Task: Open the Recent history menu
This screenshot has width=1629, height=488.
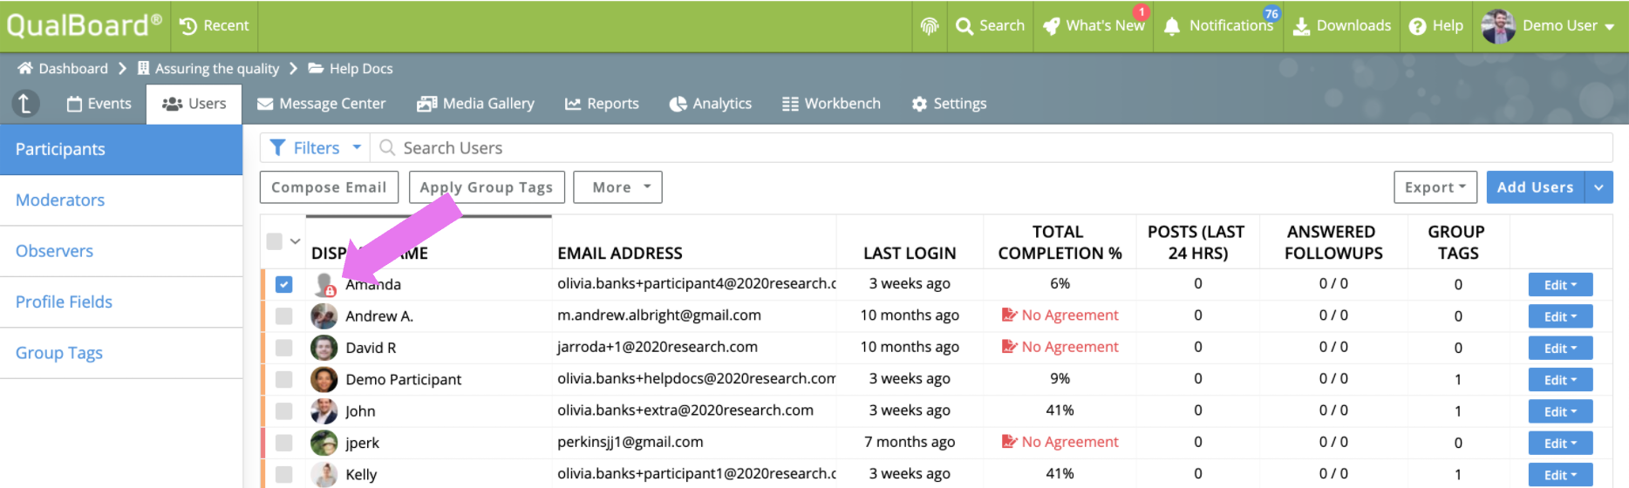Action: (x=215, y=26)
